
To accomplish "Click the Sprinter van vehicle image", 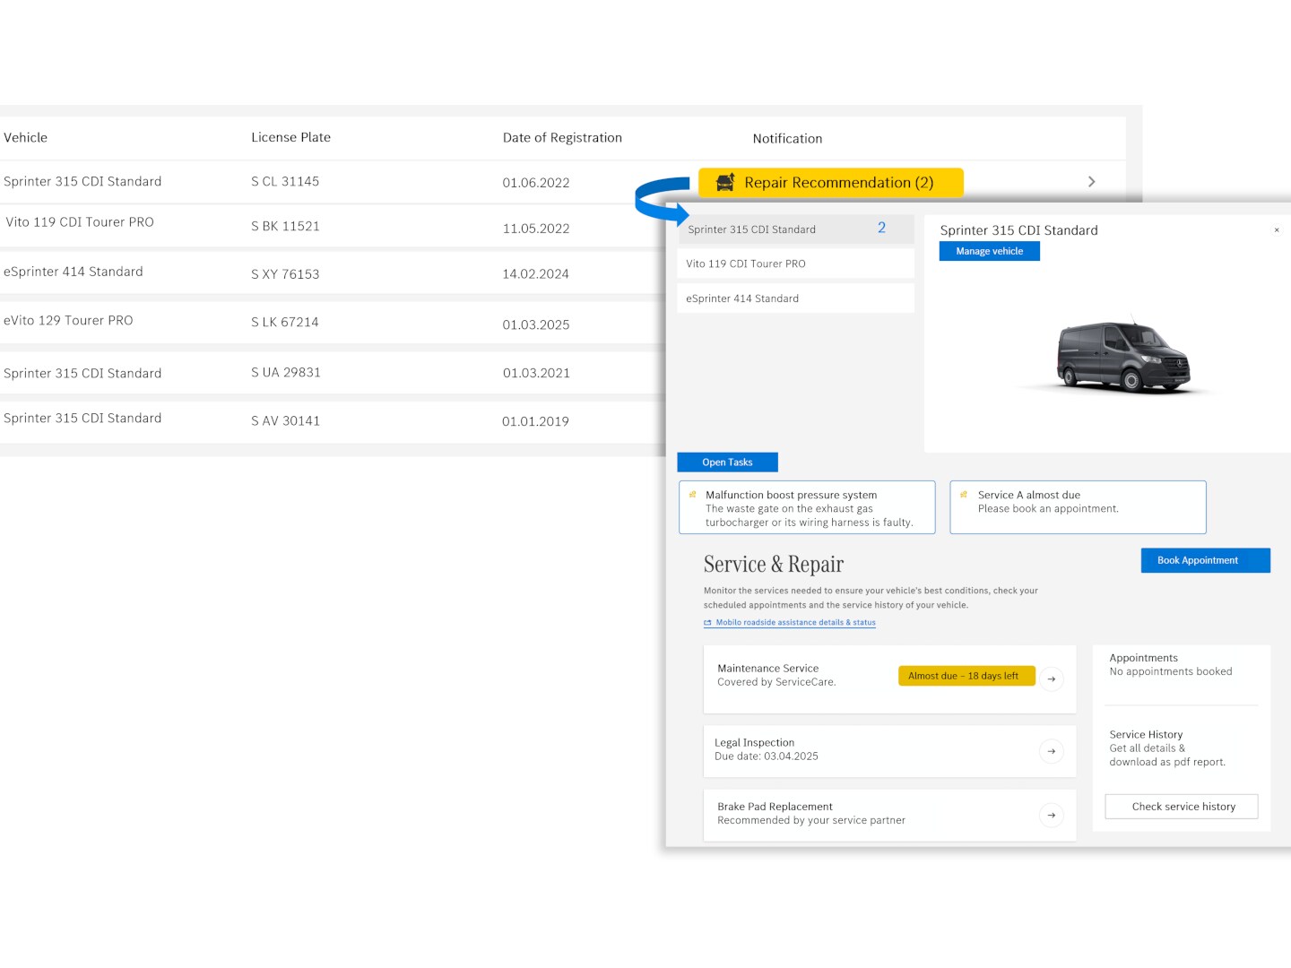I will (1122, 356).
